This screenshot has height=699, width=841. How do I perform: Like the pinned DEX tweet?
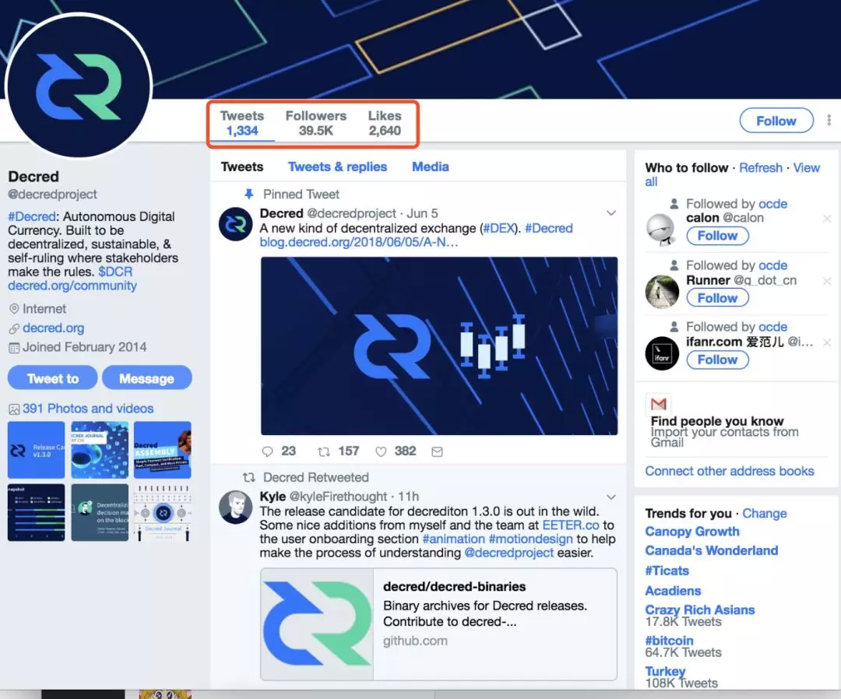coord(381,452)
